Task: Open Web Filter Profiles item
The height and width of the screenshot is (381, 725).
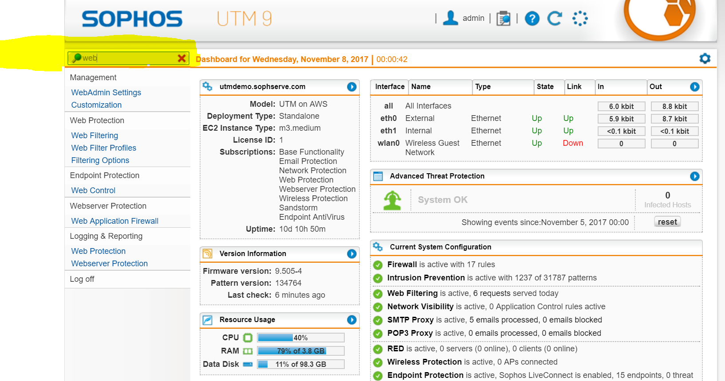Action: pyautogui.click(x=103, y=148)
